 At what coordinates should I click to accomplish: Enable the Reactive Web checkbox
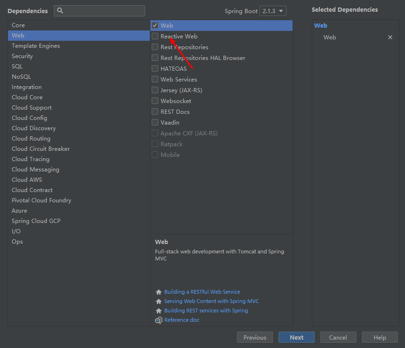155,37
